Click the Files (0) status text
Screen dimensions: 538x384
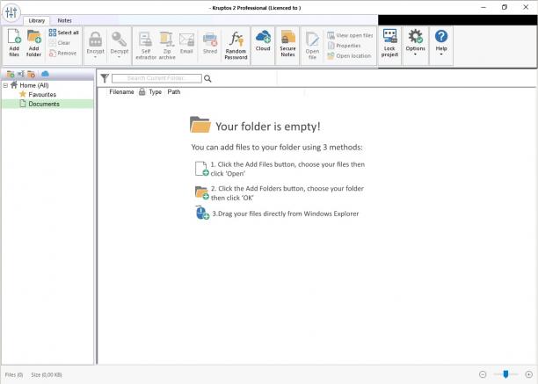click(14, 374)
